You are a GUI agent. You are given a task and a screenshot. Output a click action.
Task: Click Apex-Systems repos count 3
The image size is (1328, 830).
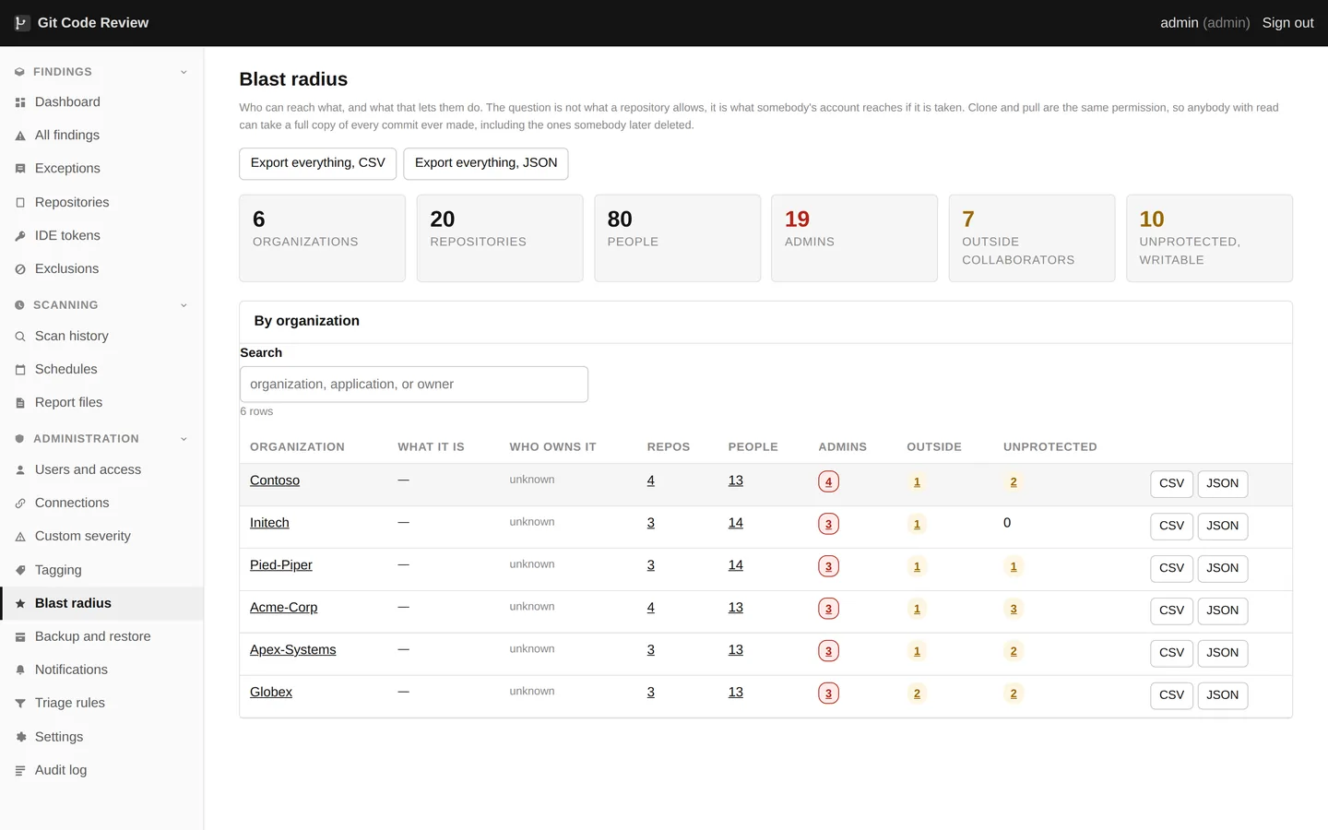651,650
